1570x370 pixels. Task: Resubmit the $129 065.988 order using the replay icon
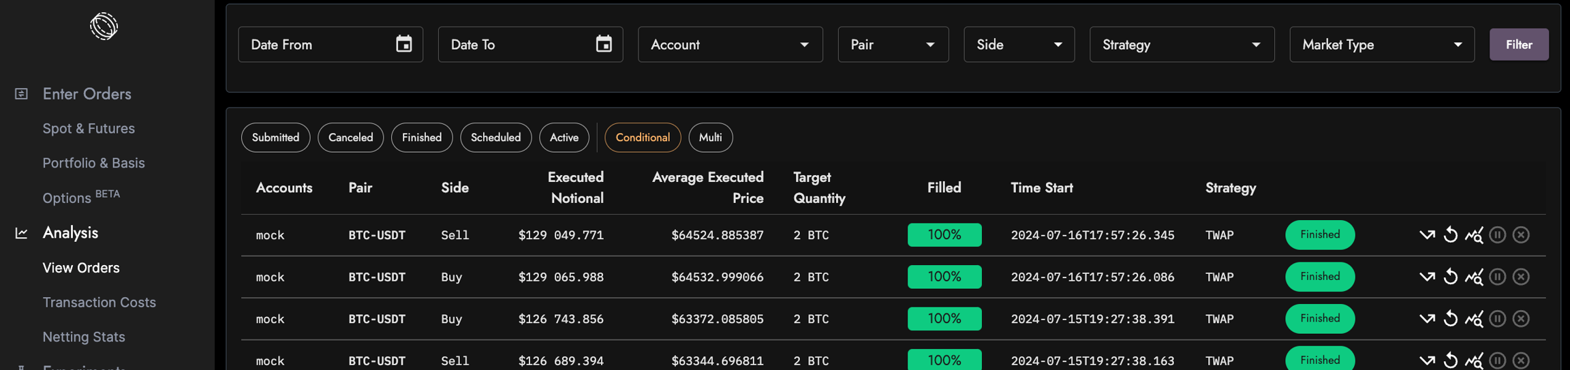[1450, 277]
